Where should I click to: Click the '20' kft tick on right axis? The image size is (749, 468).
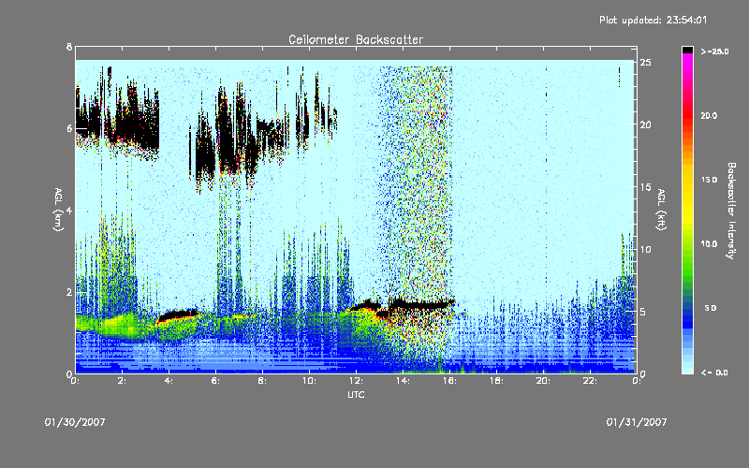click(645, 124)
